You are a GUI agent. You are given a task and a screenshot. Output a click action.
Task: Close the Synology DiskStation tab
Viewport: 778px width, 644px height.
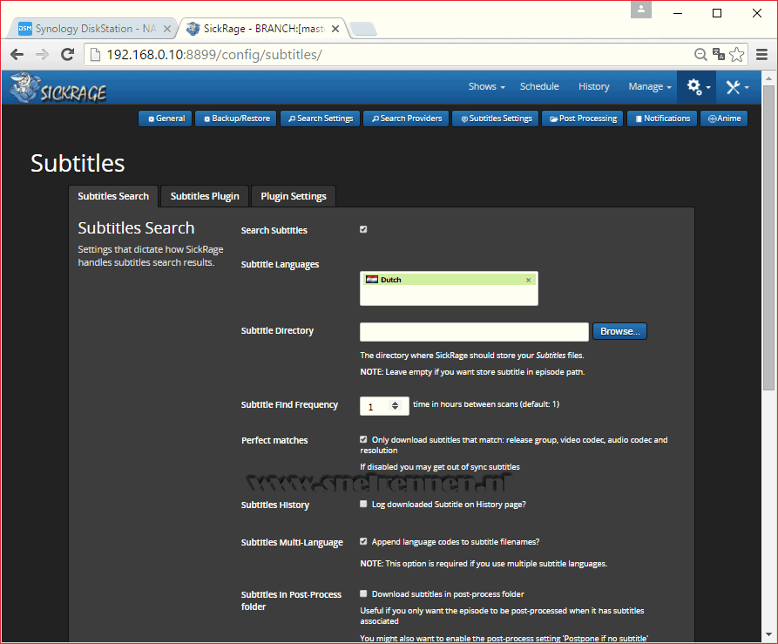click(x=167, y=29)
